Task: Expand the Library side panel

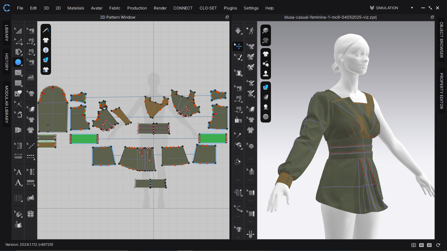Action: pos(6,33)
